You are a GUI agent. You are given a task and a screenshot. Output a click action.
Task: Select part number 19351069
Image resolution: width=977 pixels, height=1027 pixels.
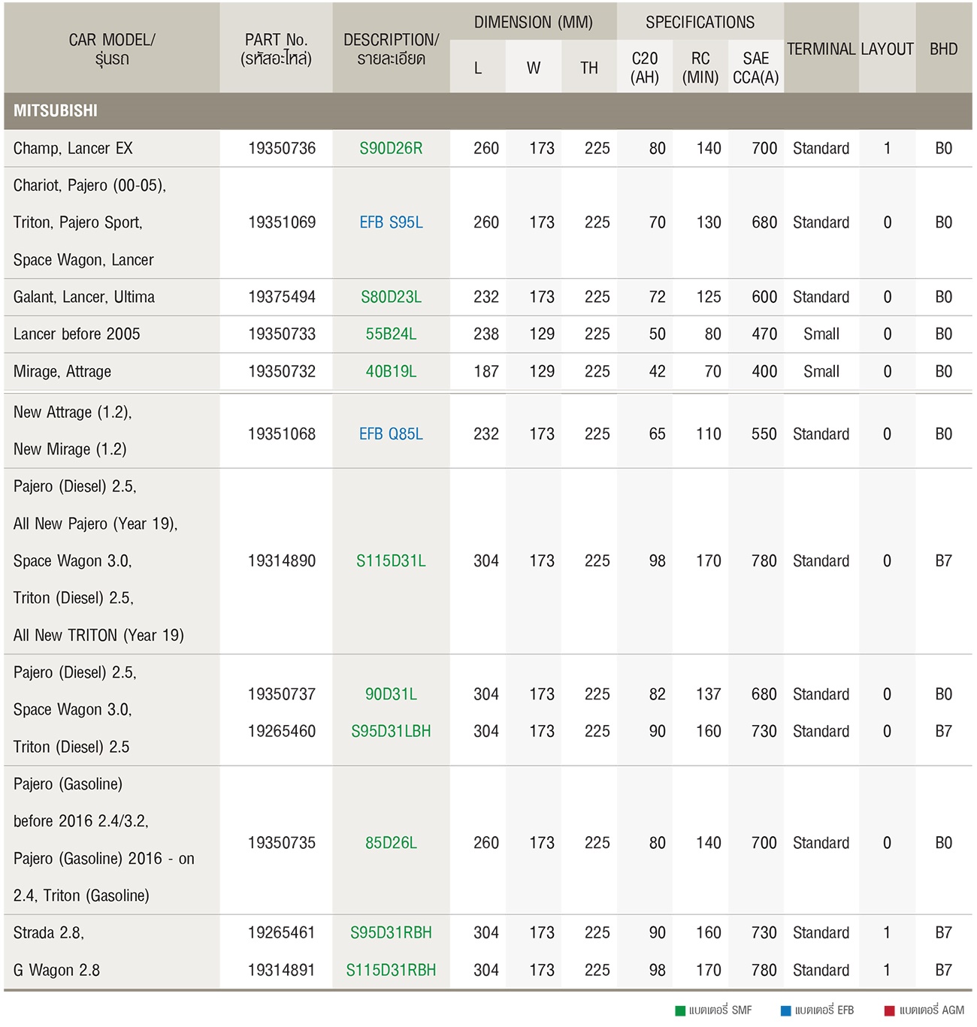[x=282, y=222]
